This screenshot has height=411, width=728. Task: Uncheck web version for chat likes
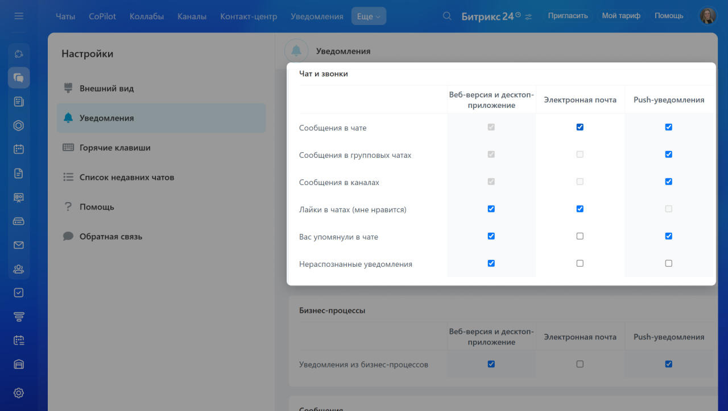coord(491,209)
